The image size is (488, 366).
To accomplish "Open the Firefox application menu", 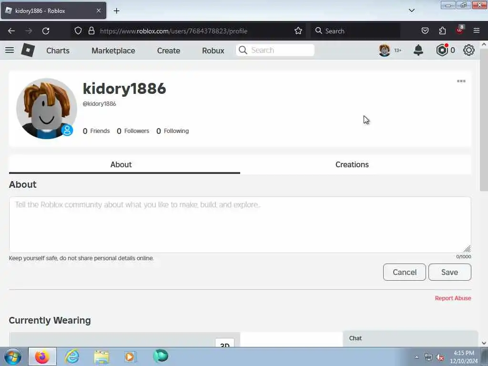I will click(x=477, y=30).
